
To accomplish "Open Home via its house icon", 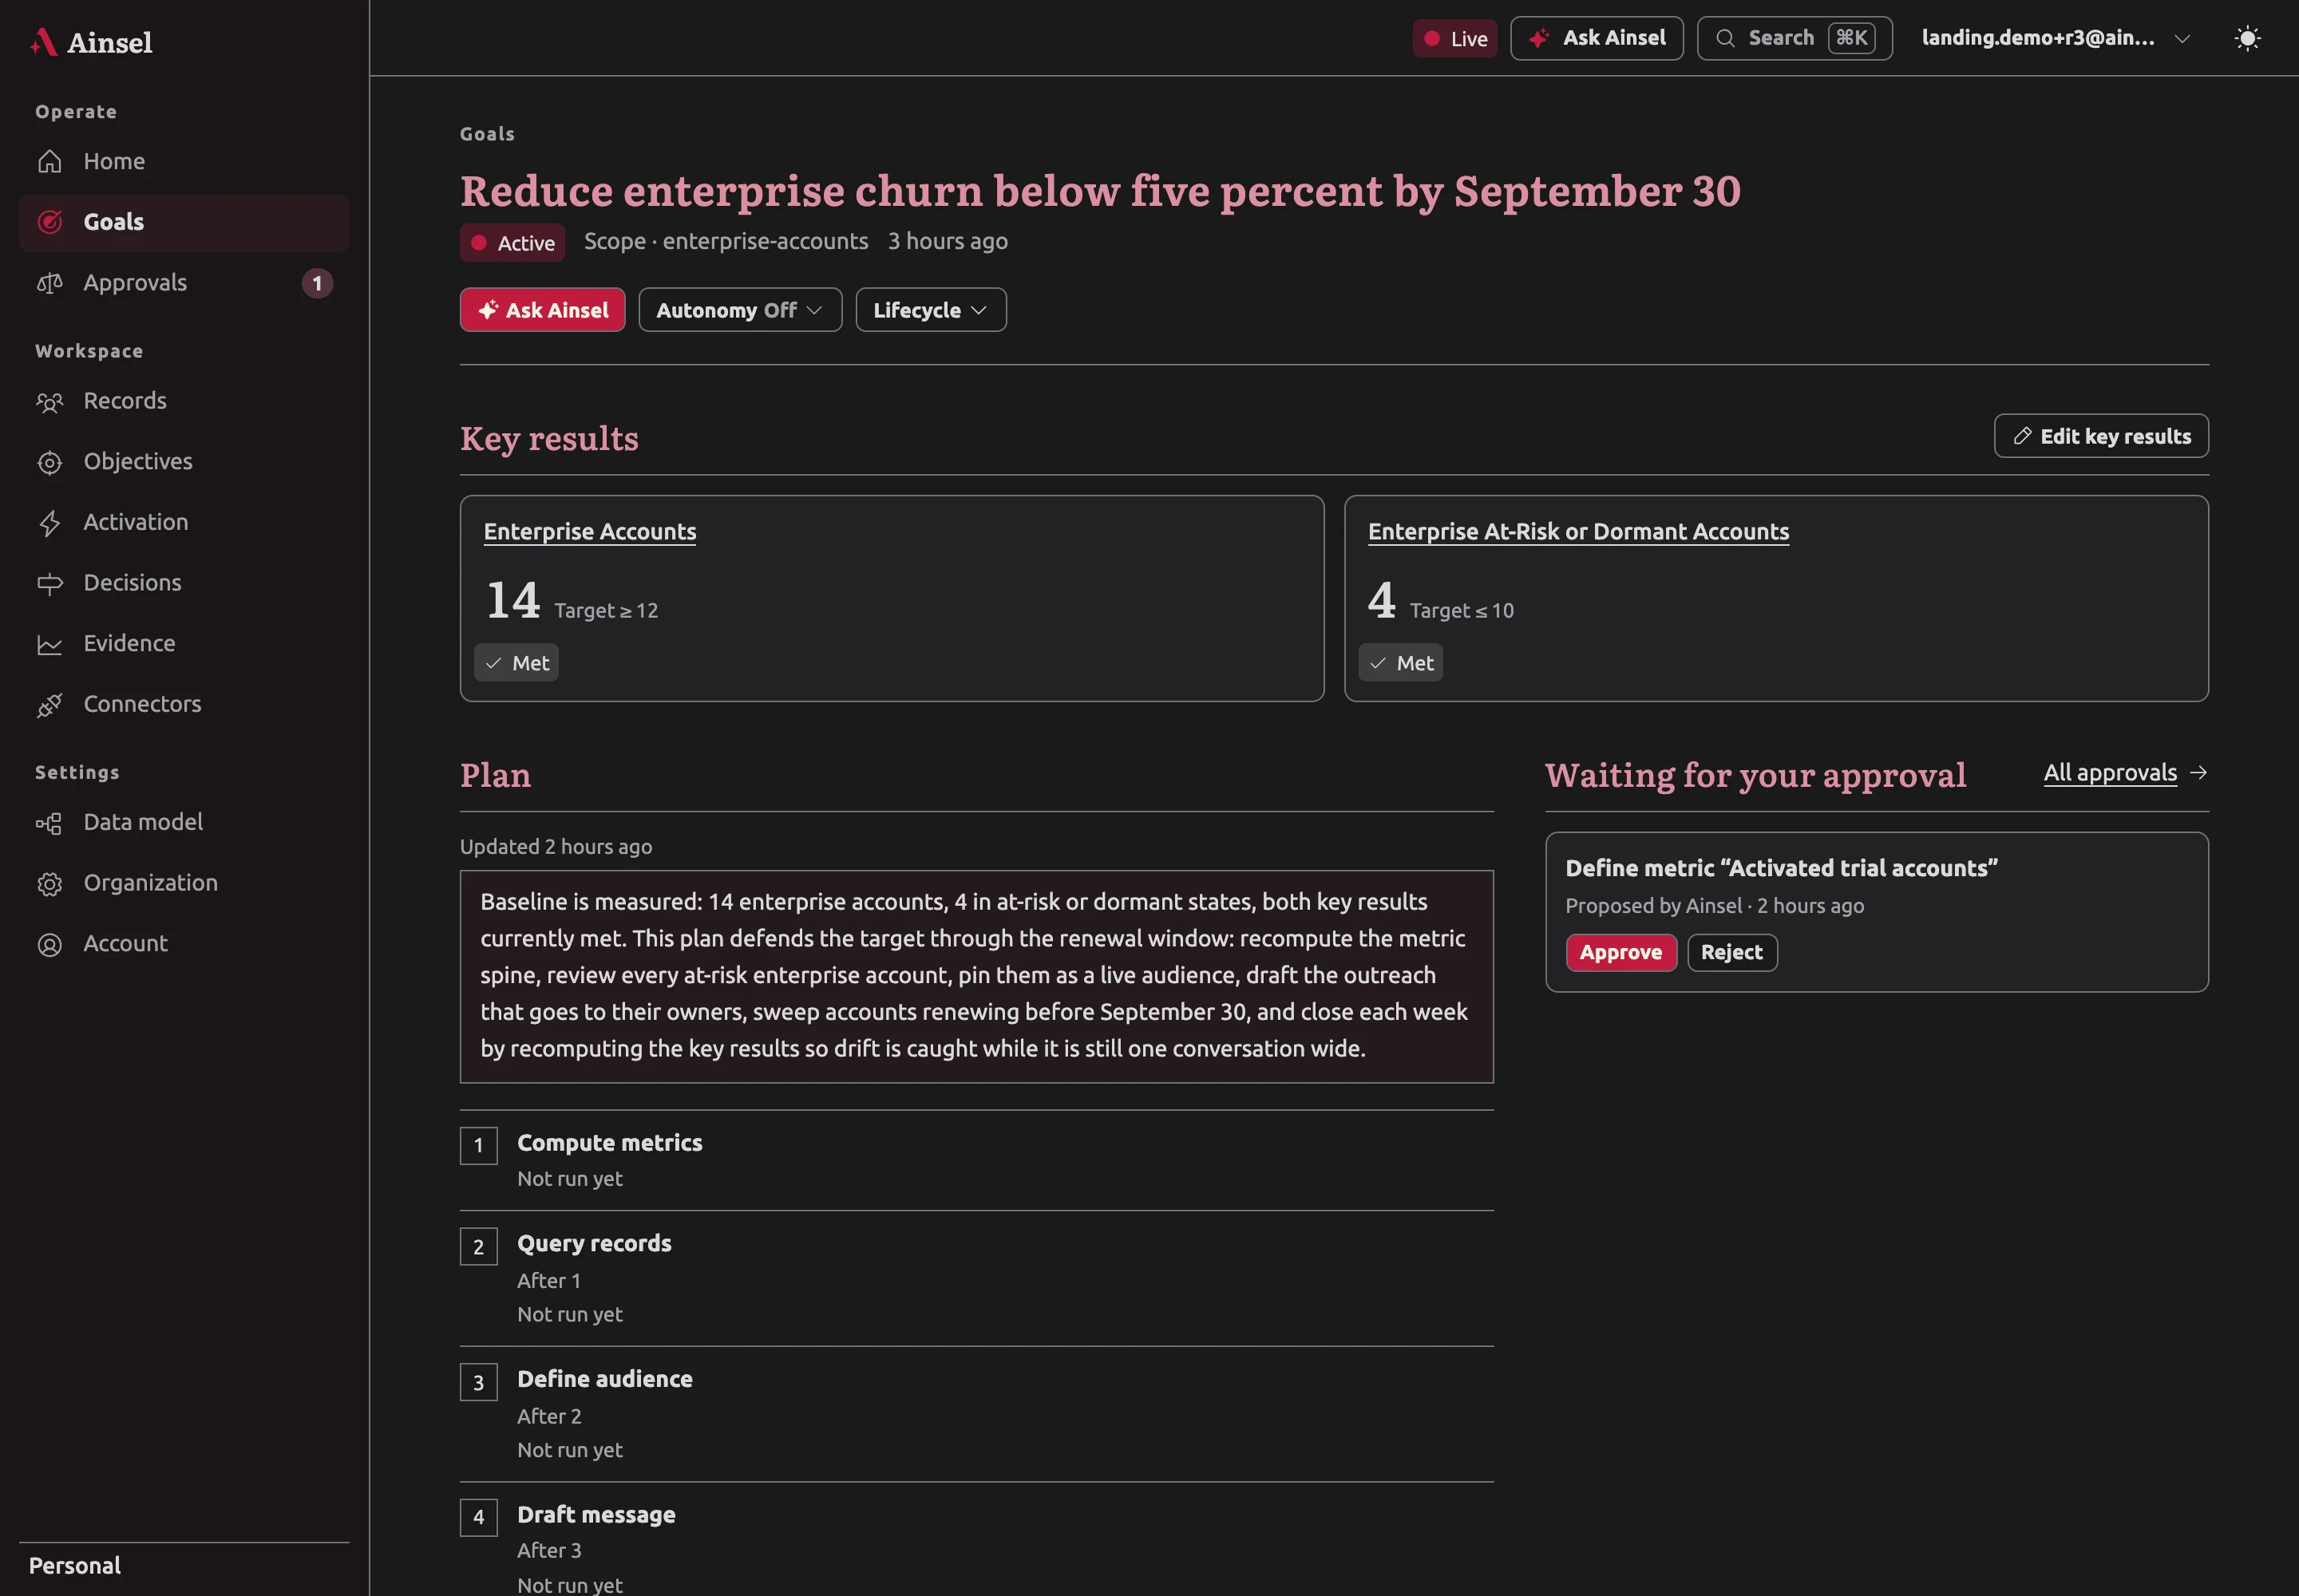I will point(50,161).
